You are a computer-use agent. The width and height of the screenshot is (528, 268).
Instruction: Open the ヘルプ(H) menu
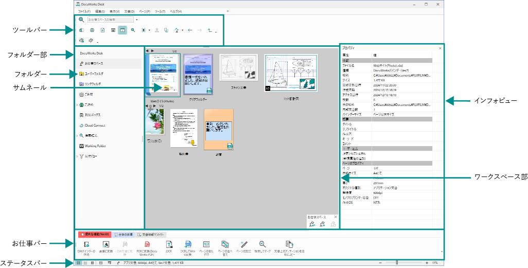tap(176, 11)
